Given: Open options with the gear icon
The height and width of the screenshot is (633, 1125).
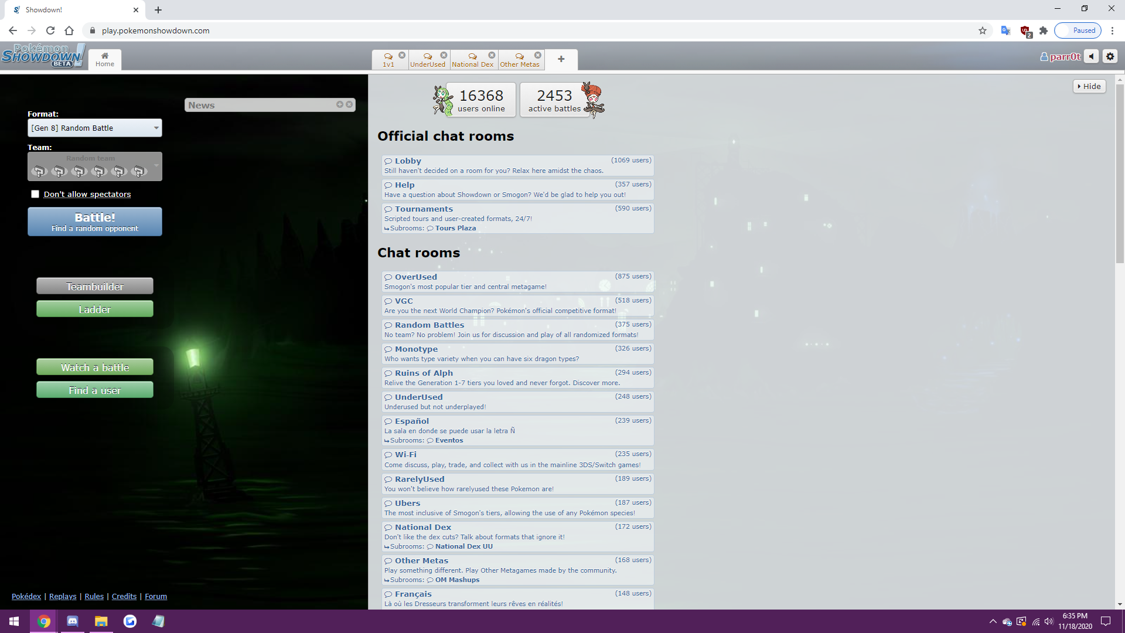Looking at the screenshot, I should (x=1110, y=56).
